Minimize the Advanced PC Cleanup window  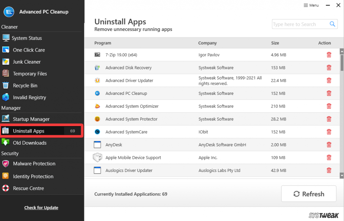point(328,5)
